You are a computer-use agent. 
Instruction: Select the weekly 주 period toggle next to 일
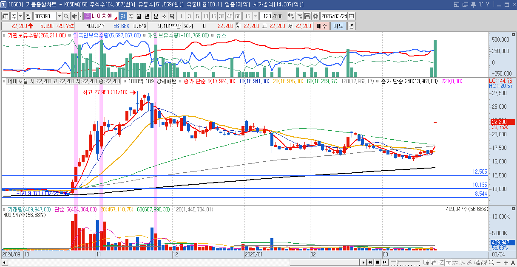pos(131,16)
